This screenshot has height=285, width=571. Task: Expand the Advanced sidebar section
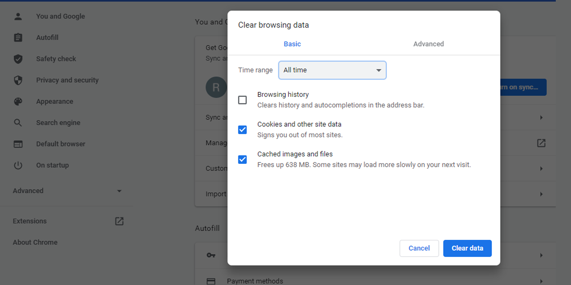click(119, 191)
